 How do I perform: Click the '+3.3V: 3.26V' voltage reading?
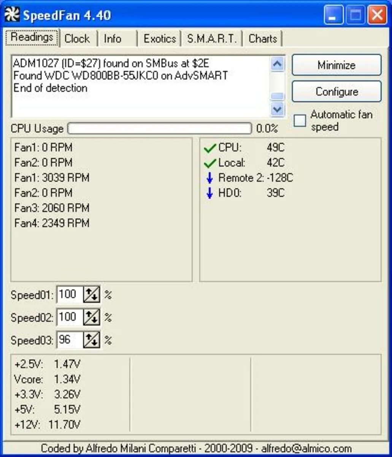47,395
